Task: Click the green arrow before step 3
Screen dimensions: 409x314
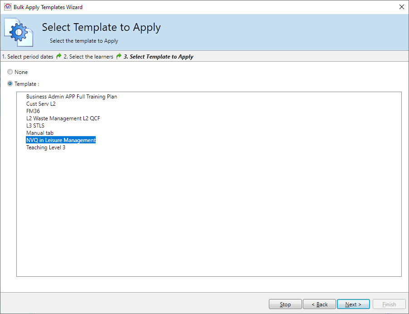Action: [x=119, y=57]
